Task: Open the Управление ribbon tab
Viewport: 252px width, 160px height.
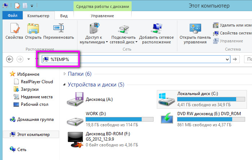Action: [x=102, y=16]
